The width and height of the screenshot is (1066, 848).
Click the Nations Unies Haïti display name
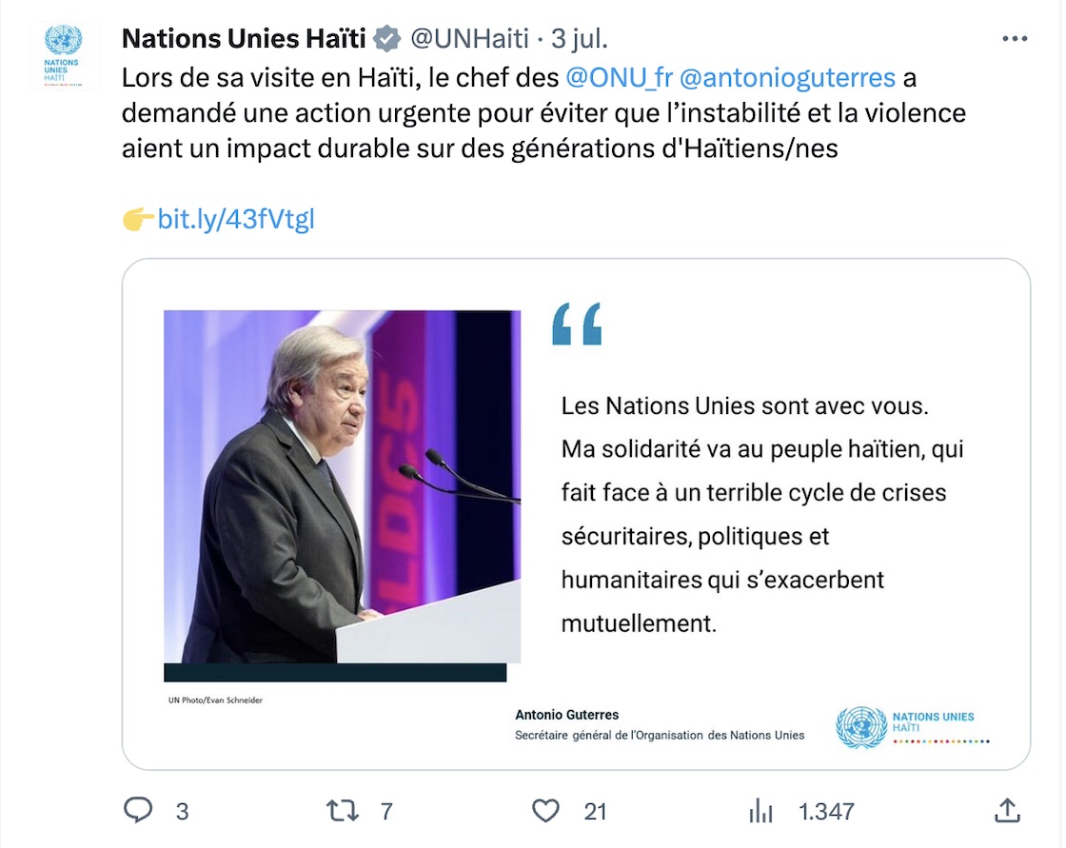(x=244, y=39)
